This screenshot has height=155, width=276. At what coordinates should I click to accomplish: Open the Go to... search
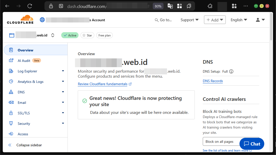point(163,20)
